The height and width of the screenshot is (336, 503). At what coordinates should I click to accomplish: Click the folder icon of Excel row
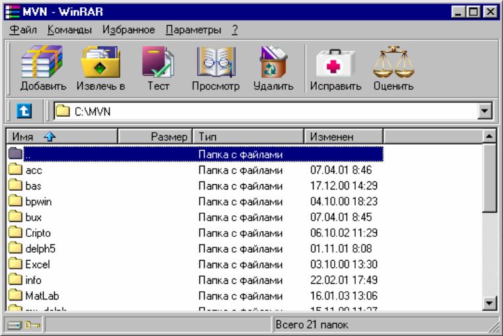pyautogui.click(x=15, y=263)
